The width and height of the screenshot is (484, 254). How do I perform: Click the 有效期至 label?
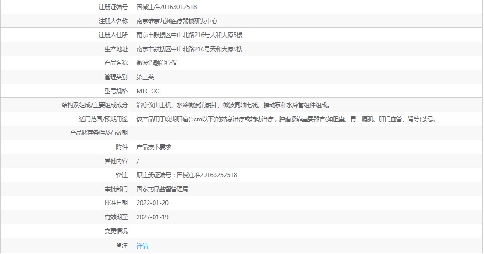116,217
